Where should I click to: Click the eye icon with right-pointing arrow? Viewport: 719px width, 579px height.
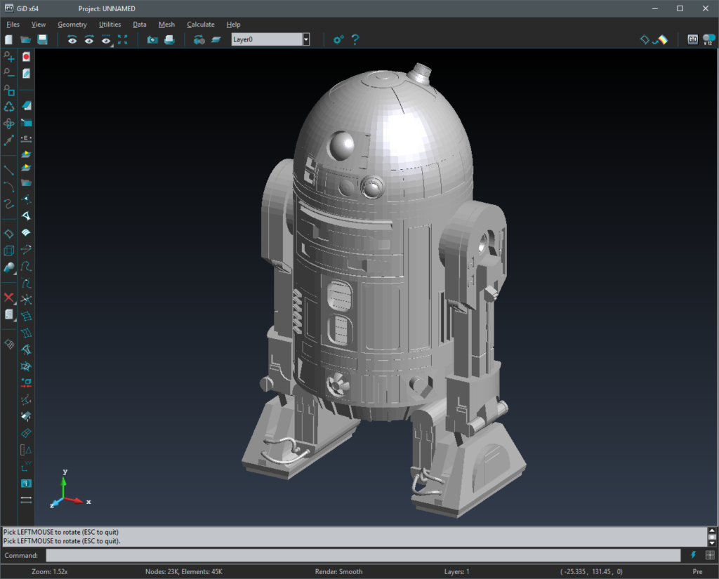tap(89, 40)
